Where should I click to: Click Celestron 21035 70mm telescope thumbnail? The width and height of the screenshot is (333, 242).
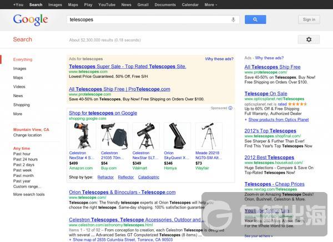(x=114, y=136)
